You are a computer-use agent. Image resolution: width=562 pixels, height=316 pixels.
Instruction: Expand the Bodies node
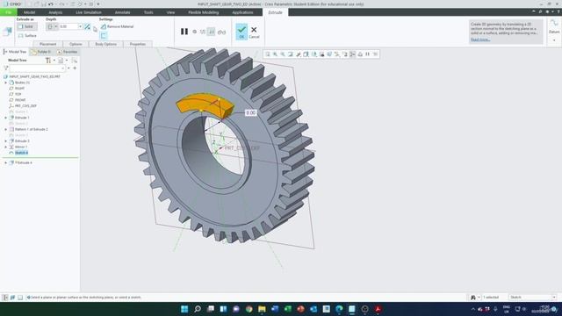[x=6, y=83]
